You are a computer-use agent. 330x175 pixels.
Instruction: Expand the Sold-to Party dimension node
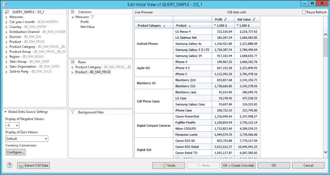tap(7, 72)
